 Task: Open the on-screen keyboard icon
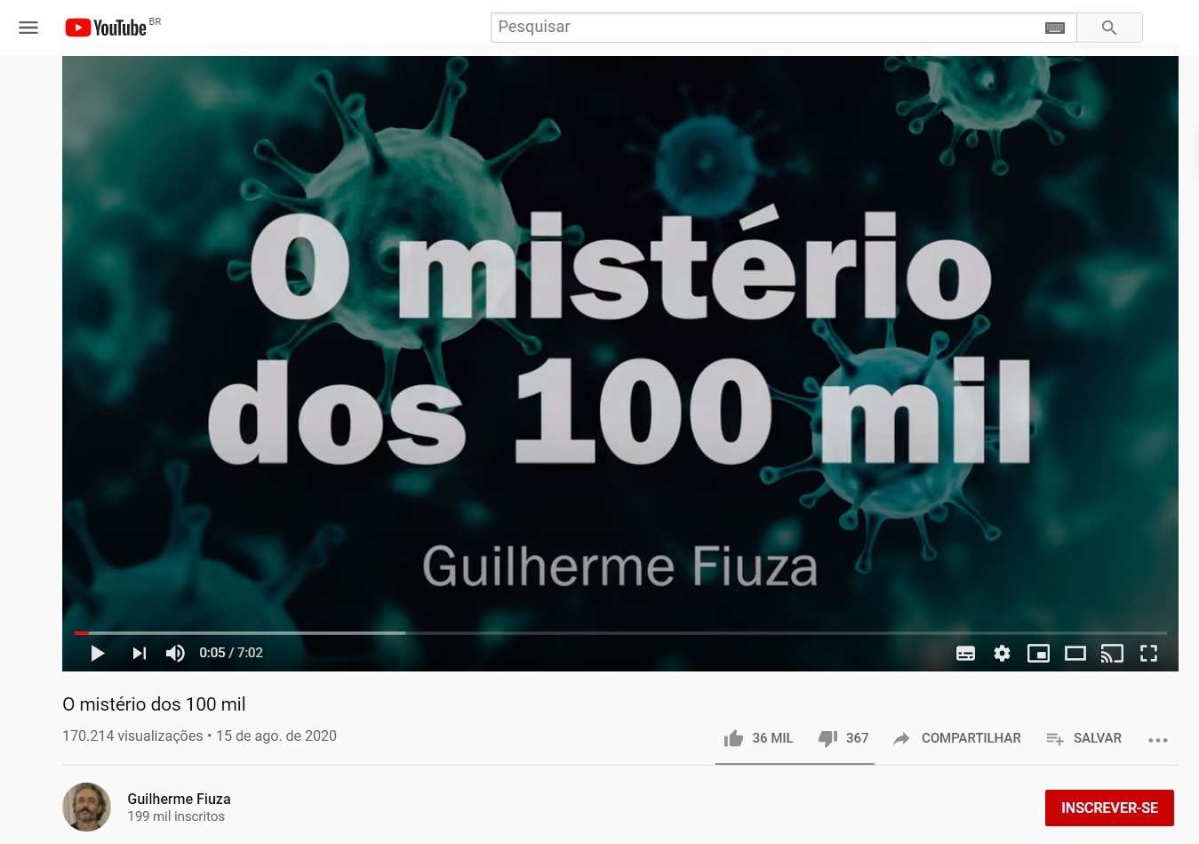(x=1055, y=28)
